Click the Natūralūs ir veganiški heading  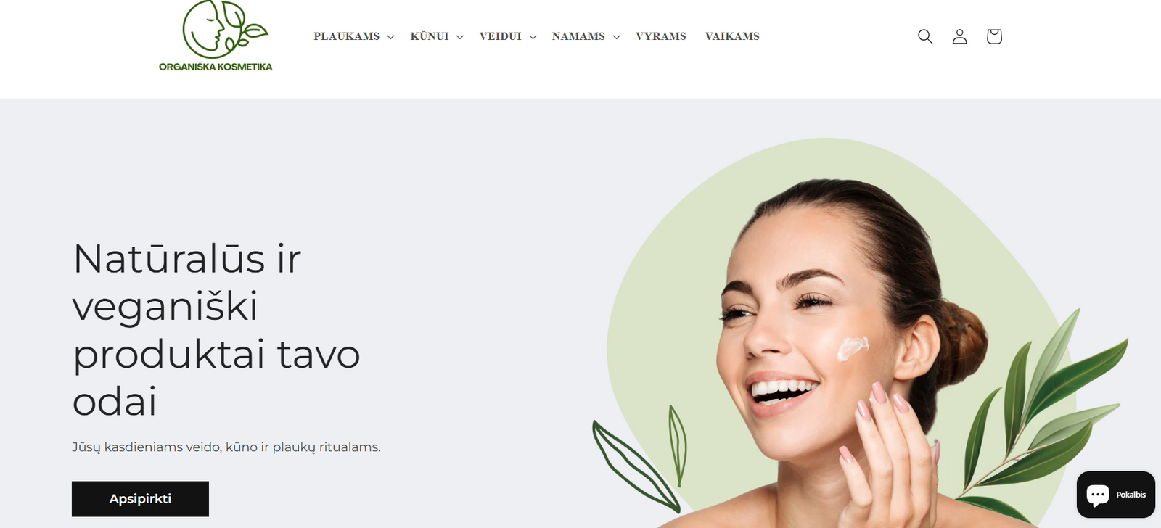point(216,330)
